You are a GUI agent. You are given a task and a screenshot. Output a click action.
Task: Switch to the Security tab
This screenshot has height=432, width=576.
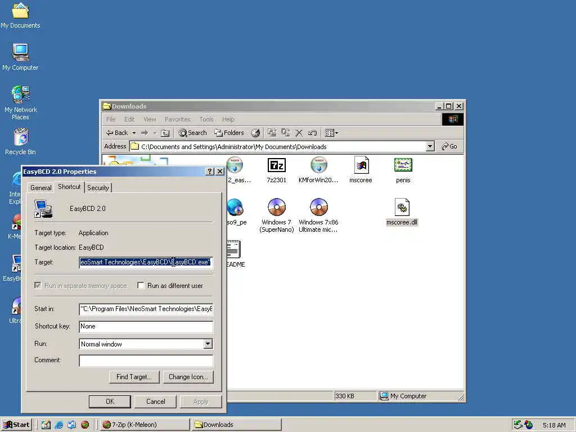[98, 188]
